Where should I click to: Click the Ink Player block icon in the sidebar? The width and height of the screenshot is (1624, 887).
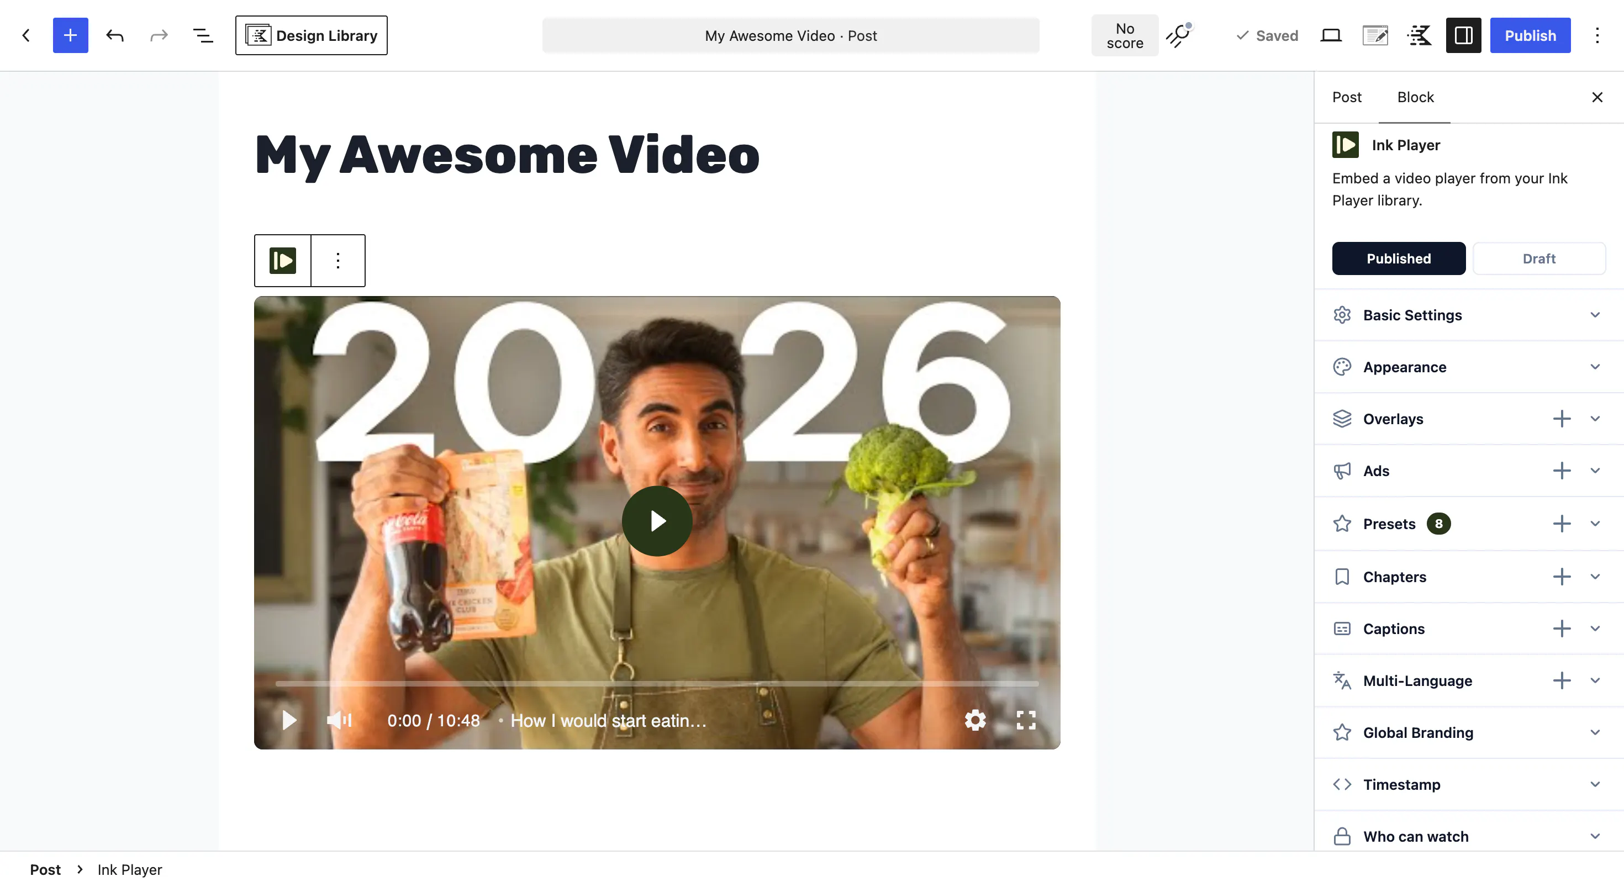coord(1346,145)
